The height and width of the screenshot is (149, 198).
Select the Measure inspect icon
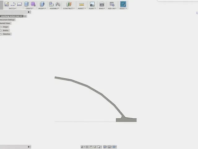coord(82,5)
